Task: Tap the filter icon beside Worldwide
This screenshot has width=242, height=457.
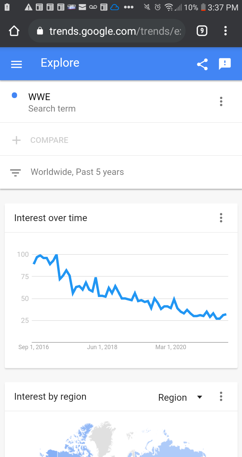Action: [15, 173]
